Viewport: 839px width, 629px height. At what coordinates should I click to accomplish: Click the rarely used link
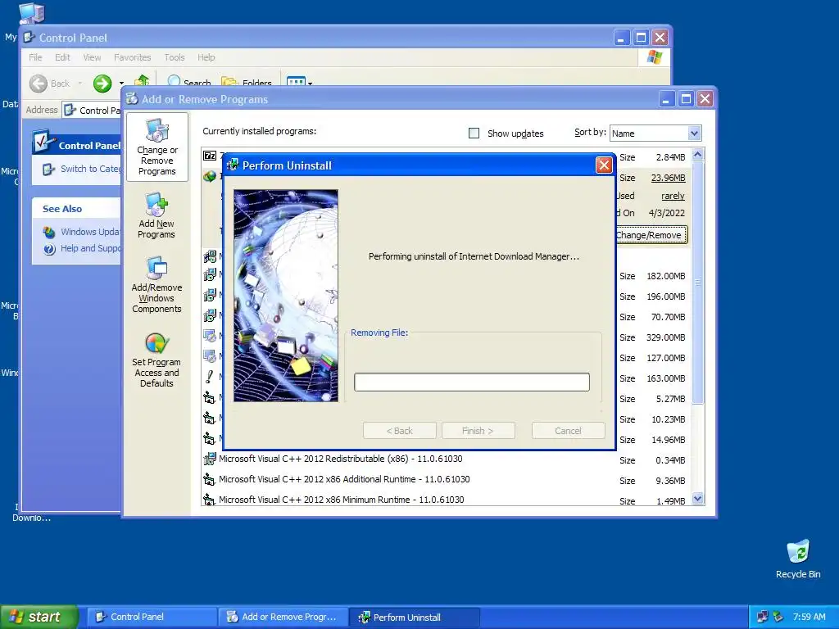tap(673, 196)
